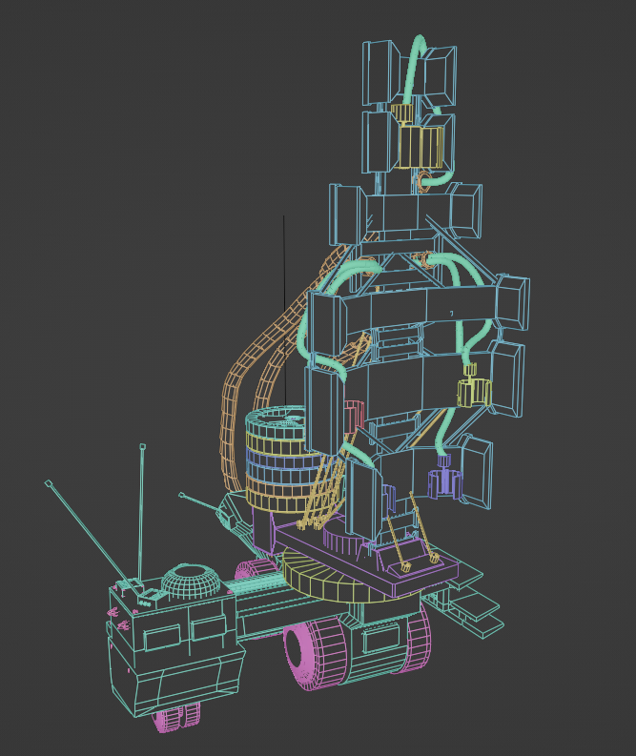Click the purple cylinder on the lower right
The image size is (636, 756).
(445, 479)
